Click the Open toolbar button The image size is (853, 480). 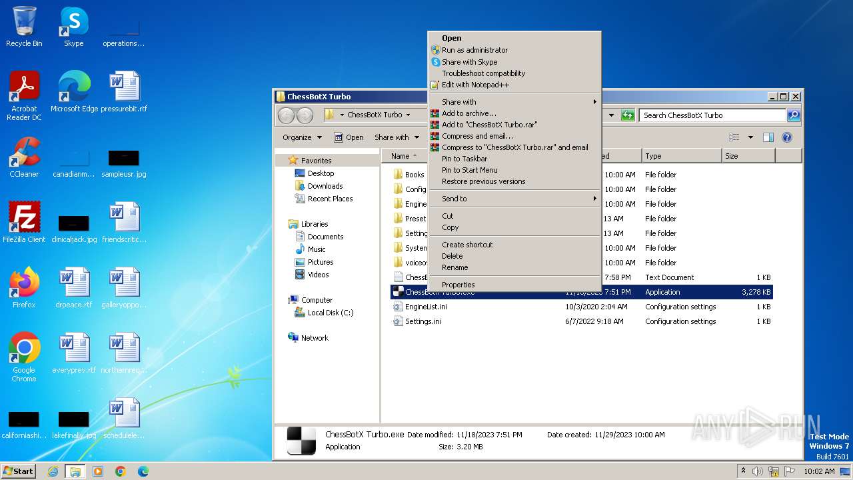pyautogui.click(x=349, y=137)
